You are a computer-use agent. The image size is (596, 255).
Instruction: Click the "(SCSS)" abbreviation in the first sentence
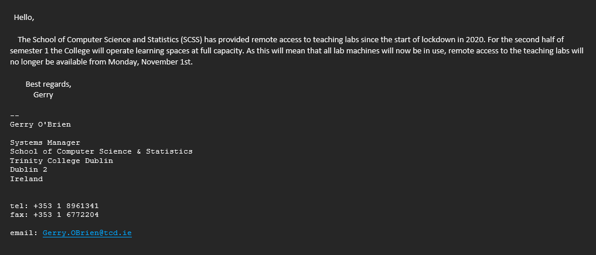(x=191, y=39)
